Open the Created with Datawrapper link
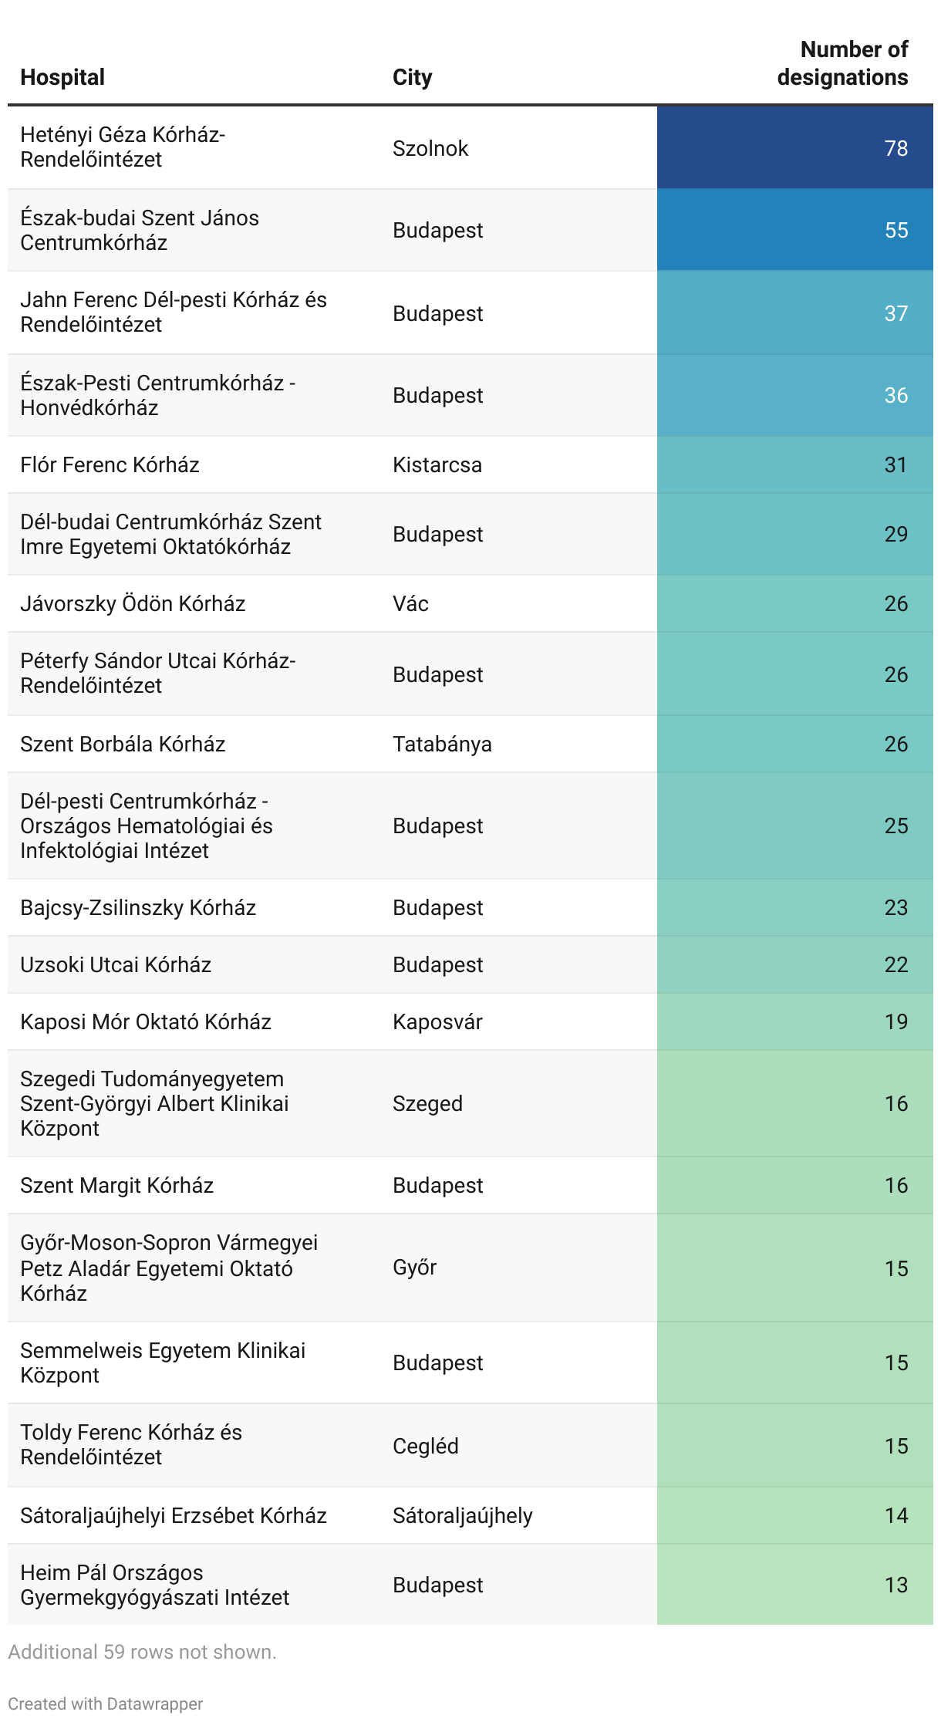This screenshot has width=941, height=1722. 106,1703
